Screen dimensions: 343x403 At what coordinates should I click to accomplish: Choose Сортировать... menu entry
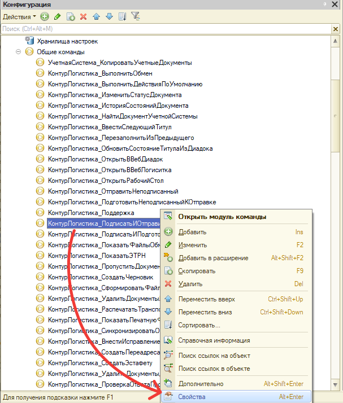(236, 325)
